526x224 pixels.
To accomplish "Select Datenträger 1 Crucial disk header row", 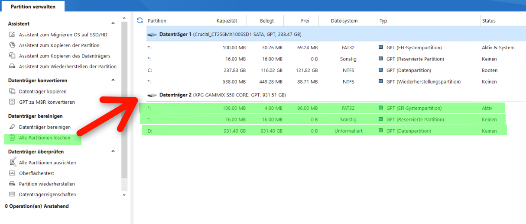I will coord(336,34).
